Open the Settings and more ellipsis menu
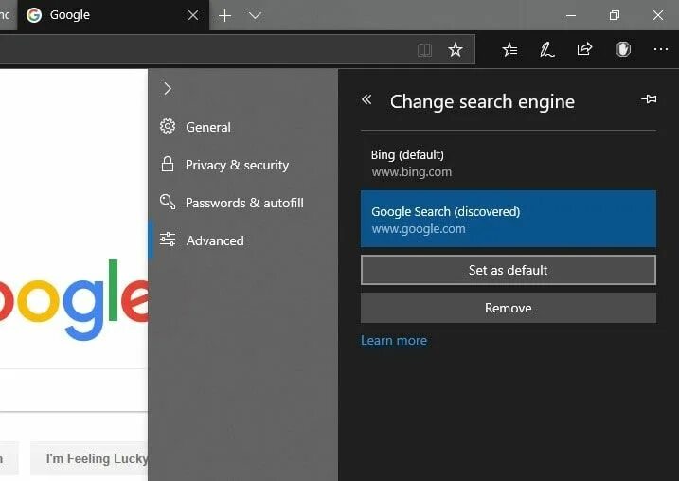Screen dimensions: 679x481 pos(661,50)
